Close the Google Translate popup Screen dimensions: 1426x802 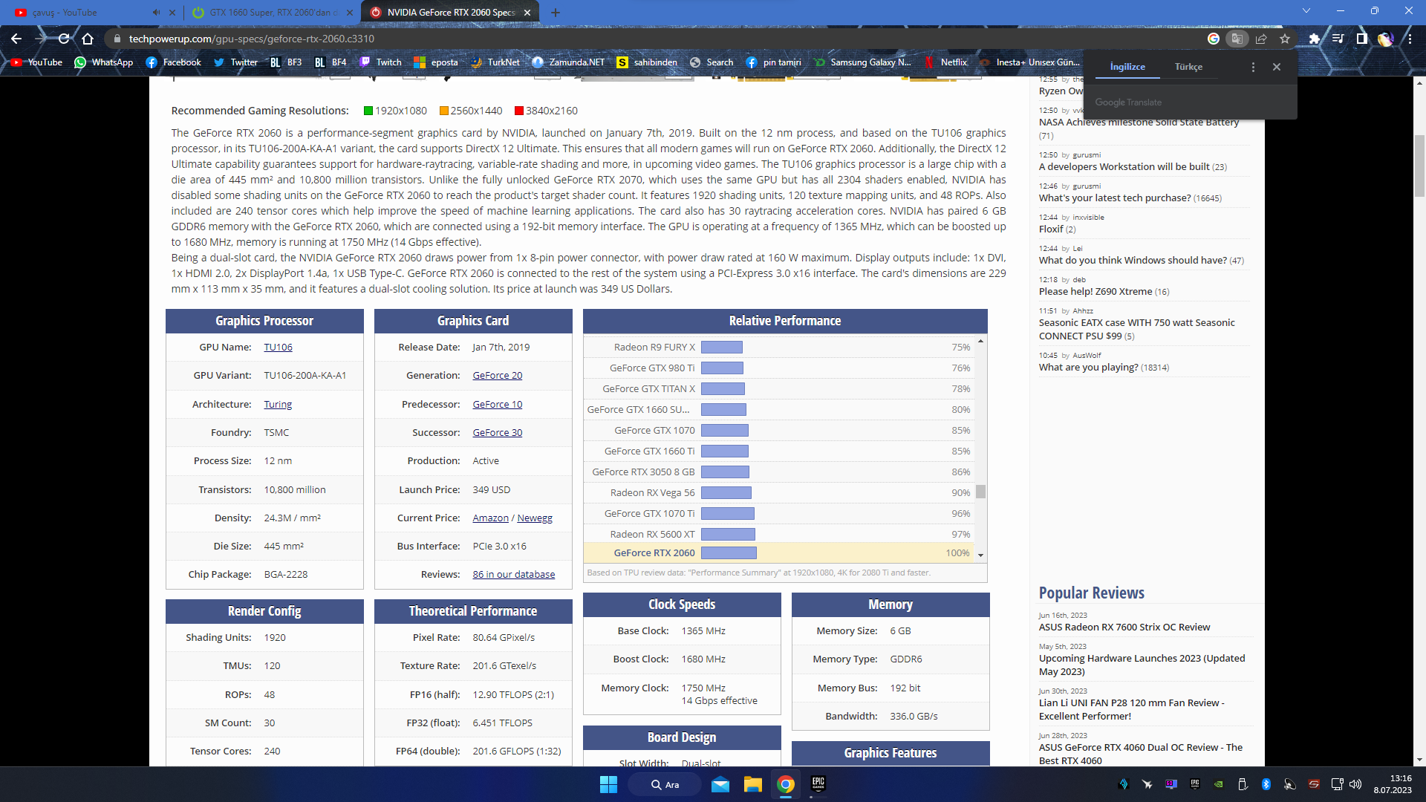pyautogui.click(x=1277, y=67)
